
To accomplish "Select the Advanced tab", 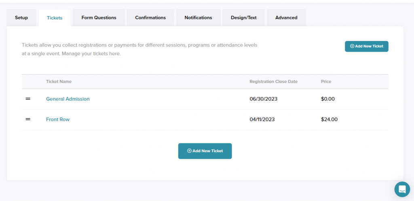I will click(x=287, y=18).
